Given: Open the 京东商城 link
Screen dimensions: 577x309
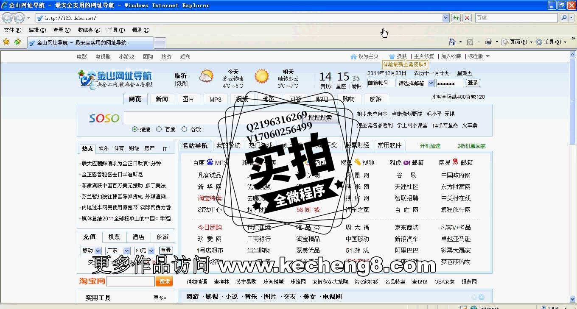Looking at the screenshot, I should tap(406, 228).
